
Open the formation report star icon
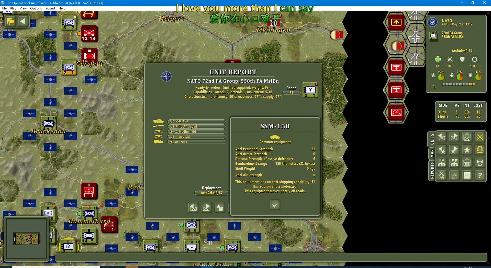tap(467, 150)
